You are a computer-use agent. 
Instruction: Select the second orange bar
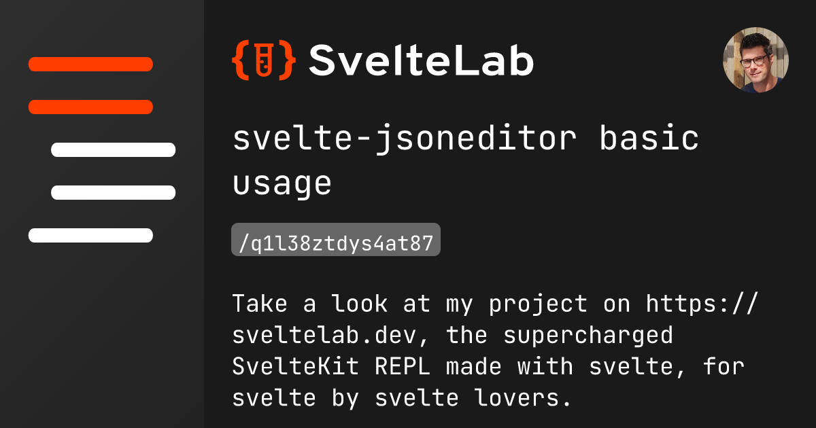[90, 107]
